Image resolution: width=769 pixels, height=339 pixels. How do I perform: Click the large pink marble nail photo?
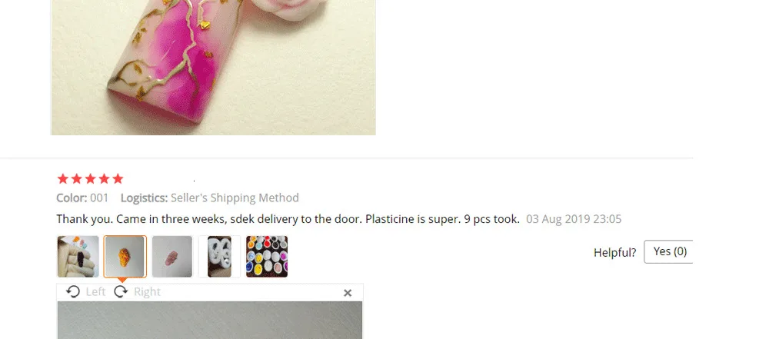pos(213,67)
